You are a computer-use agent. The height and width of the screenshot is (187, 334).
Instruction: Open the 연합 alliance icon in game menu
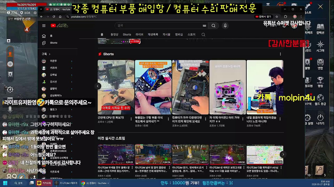pos(320,64)
